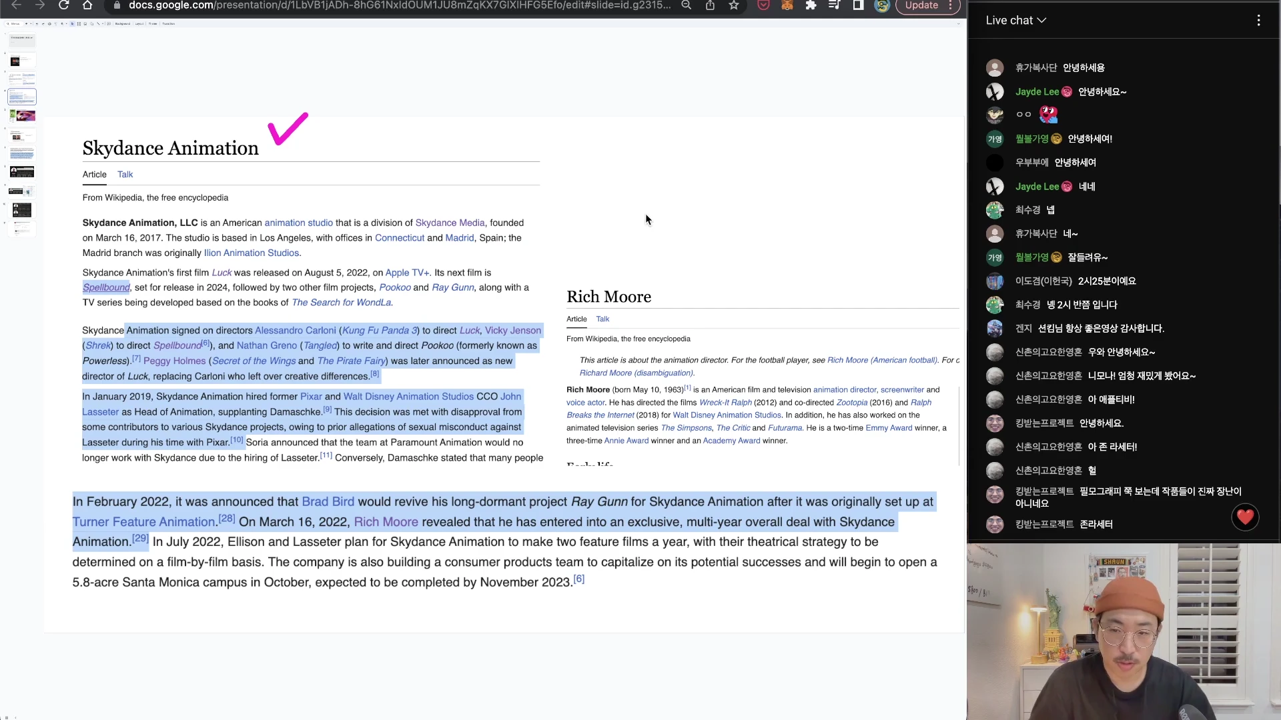Select the pink-image slide thumbnail in filmstrip
Viewport: 1281px width, 720px height.
[22, 116]
